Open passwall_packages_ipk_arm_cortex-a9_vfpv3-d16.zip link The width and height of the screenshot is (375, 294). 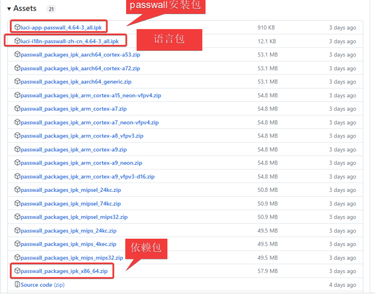[x=87, y=177]
